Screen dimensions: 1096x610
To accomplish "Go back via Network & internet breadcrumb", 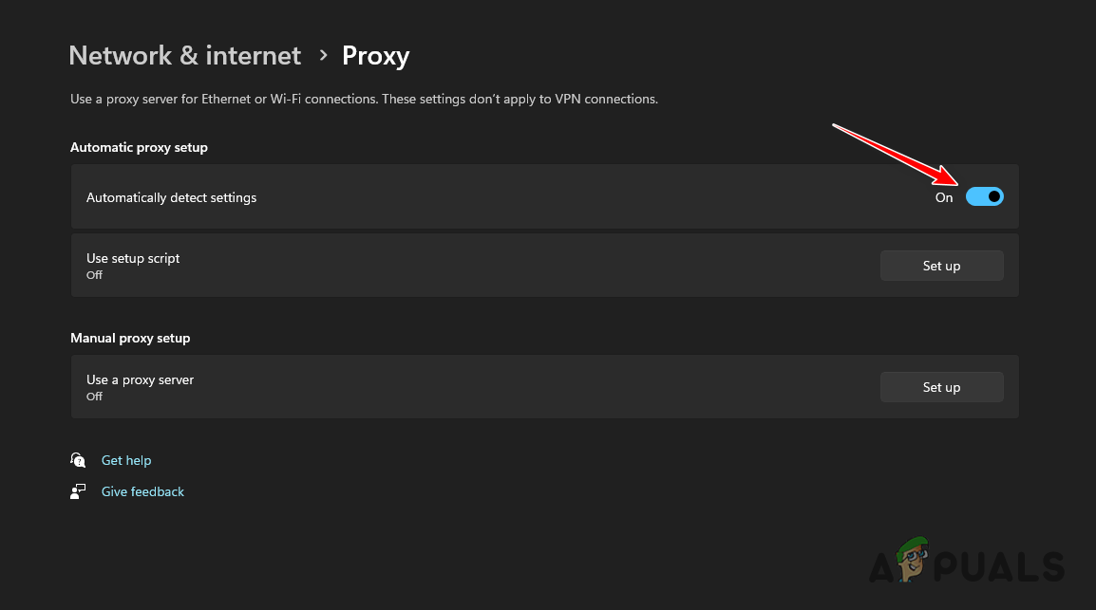I will (184, 56).
